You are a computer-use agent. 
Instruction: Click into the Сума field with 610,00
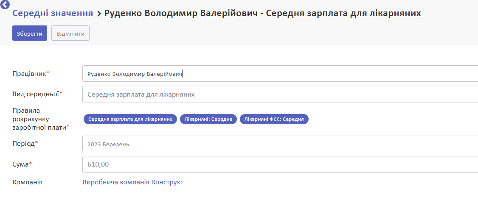(280, 164)
